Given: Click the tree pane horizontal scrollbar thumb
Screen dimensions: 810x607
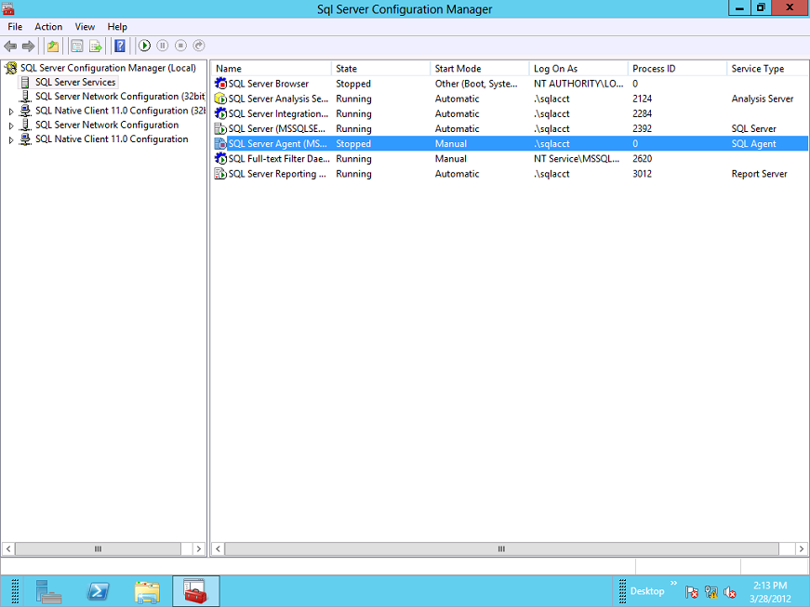Looking at the screenshot, I should pyautogui.click(x=99, y=548).
